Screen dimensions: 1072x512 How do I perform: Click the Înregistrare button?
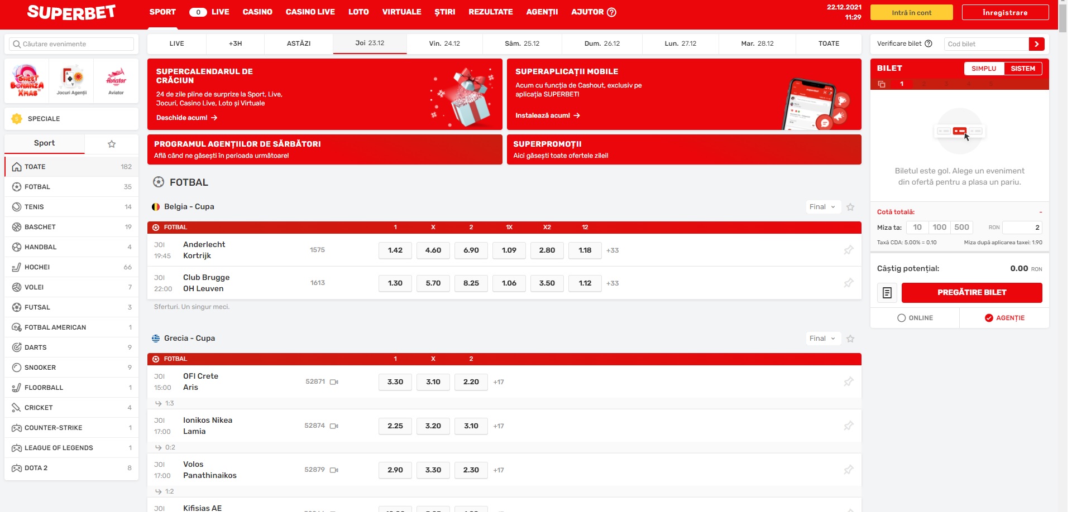coord(1005,13)
